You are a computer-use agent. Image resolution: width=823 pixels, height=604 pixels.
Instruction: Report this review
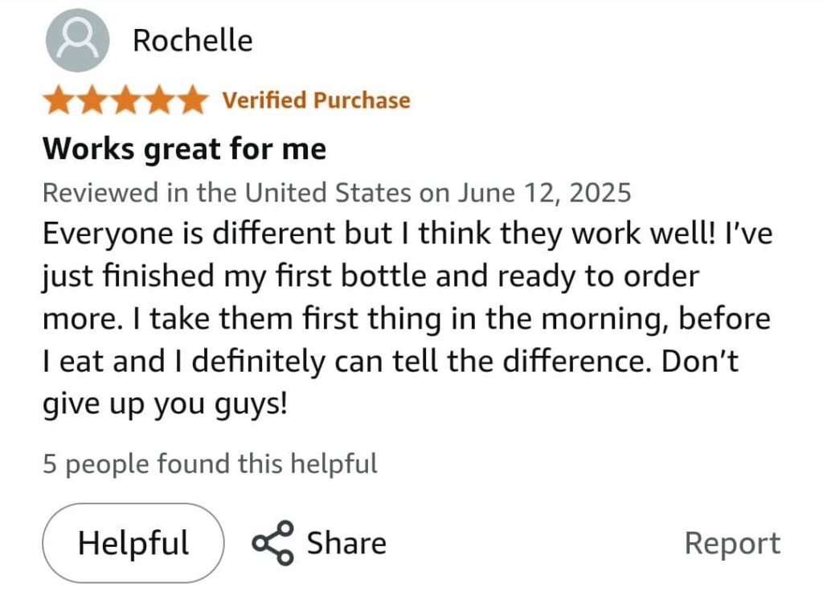coord(731,544)
